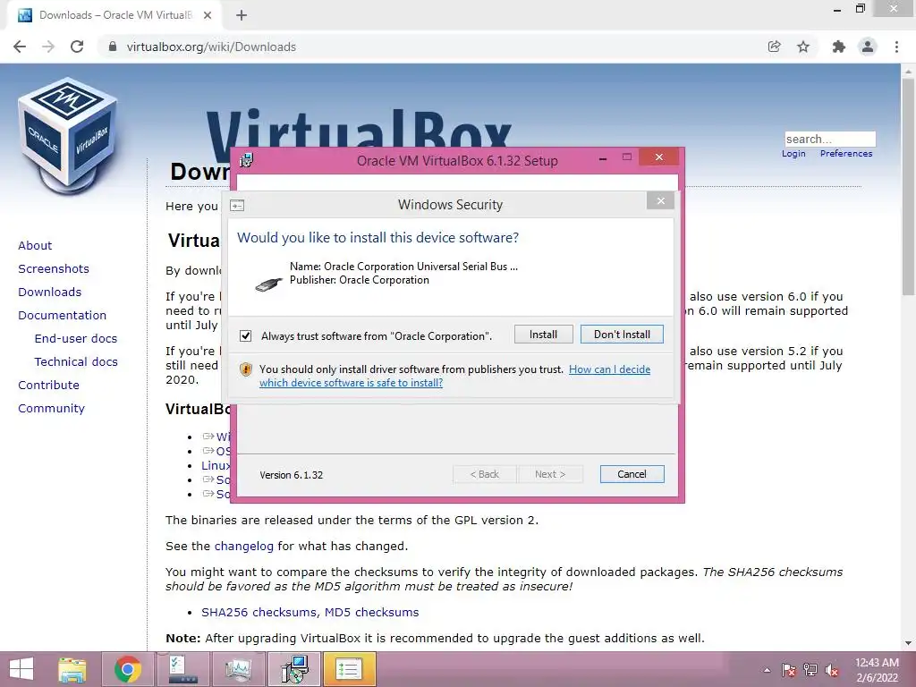Click the site search field
916x687 pixels.
[x=830, y=139]
